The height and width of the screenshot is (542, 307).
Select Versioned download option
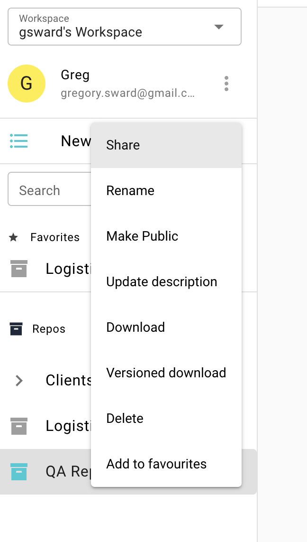166,373
